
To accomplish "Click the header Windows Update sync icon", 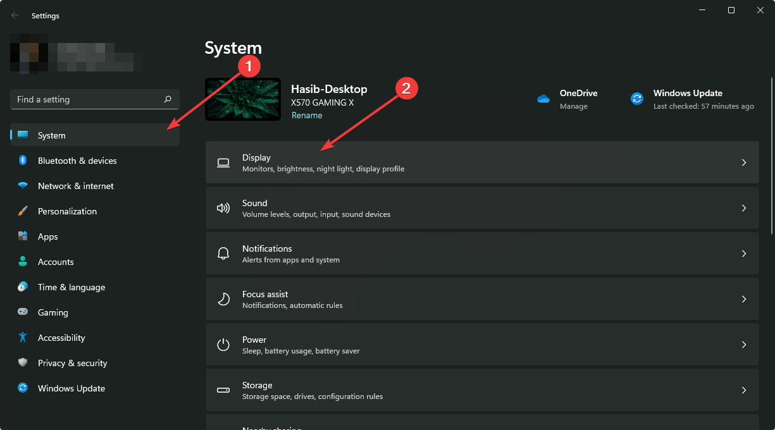I will [x=637, y=99].
